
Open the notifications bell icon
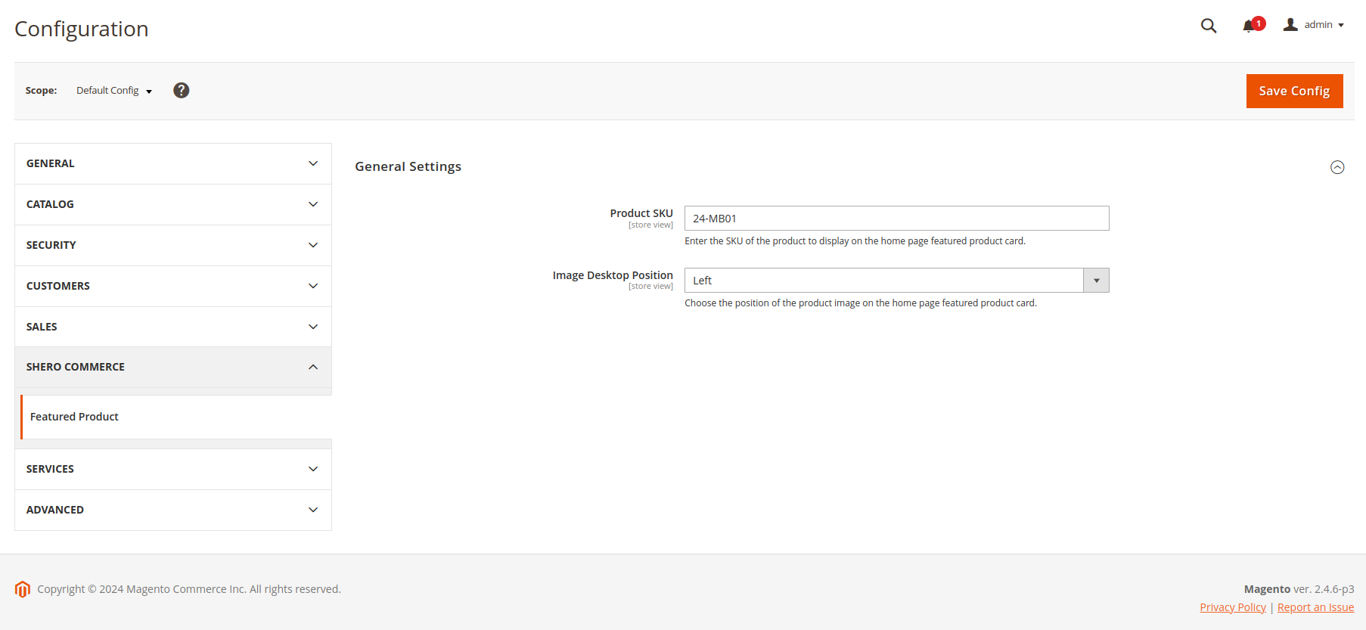[1249, 26]
